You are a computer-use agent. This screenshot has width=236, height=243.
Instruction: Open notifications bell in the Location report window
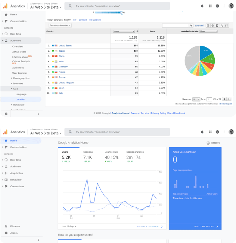(202, 6)
